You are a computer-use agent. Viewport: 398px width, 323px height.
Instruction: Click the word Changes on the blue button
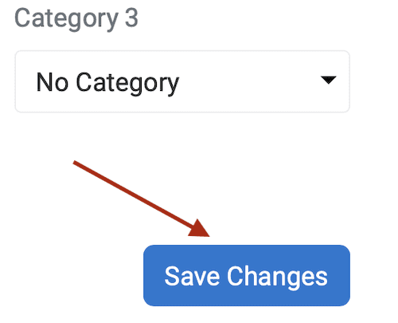[x=277, y=278]
